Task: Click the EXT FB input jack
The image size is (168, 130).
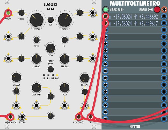Action: [x=23, y=116]
